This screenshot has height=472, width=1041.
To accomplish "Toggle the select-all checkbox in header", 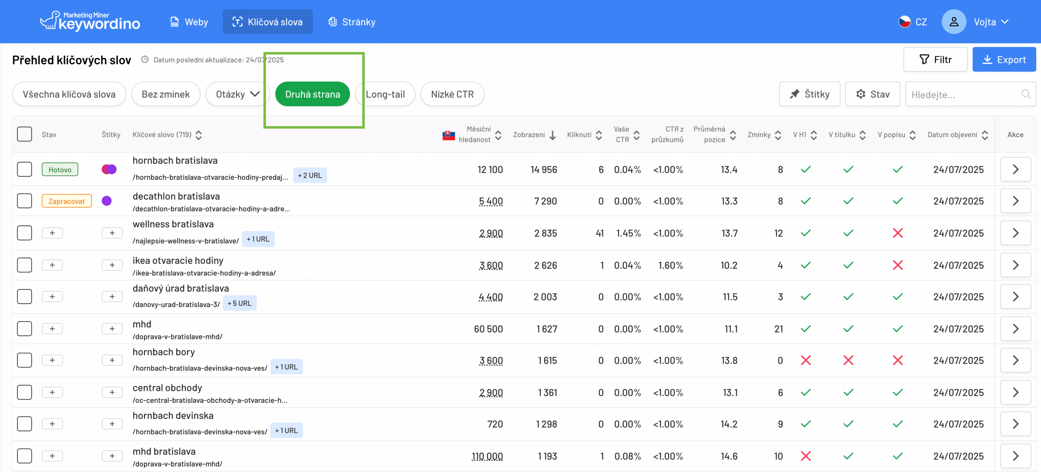I will tap(24, 134).
